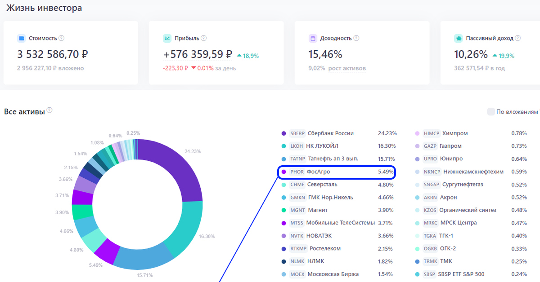
Task: Click the 2 956 227,10 ₽ вложено text
Action: [x=50, y=68]
